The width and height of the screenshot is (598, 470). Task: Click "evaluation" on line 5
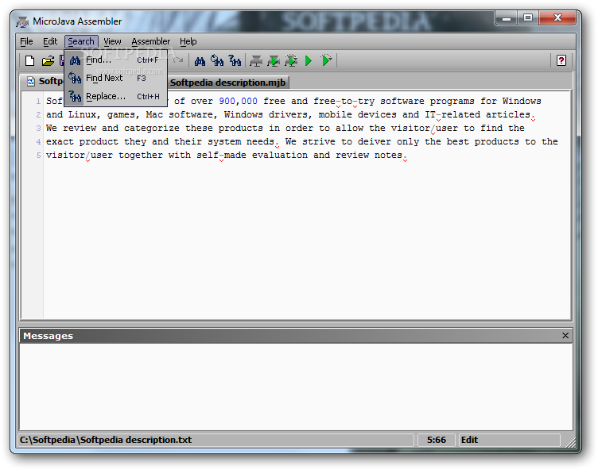click(x=280, y=155)
